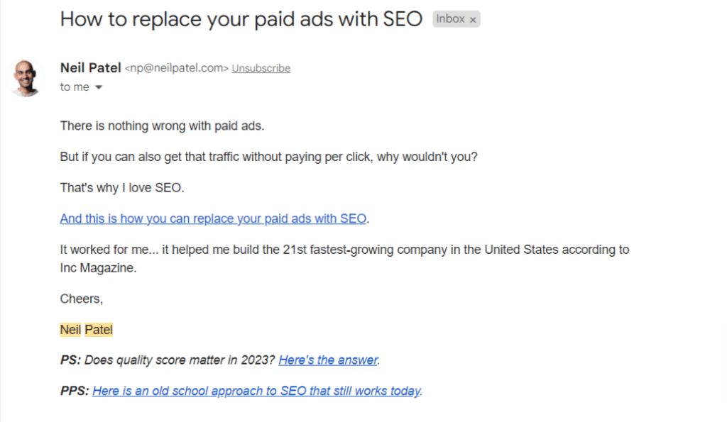Click the "to me" recipient text
Viewport: 727px width, 422px height.
point(75,87)
